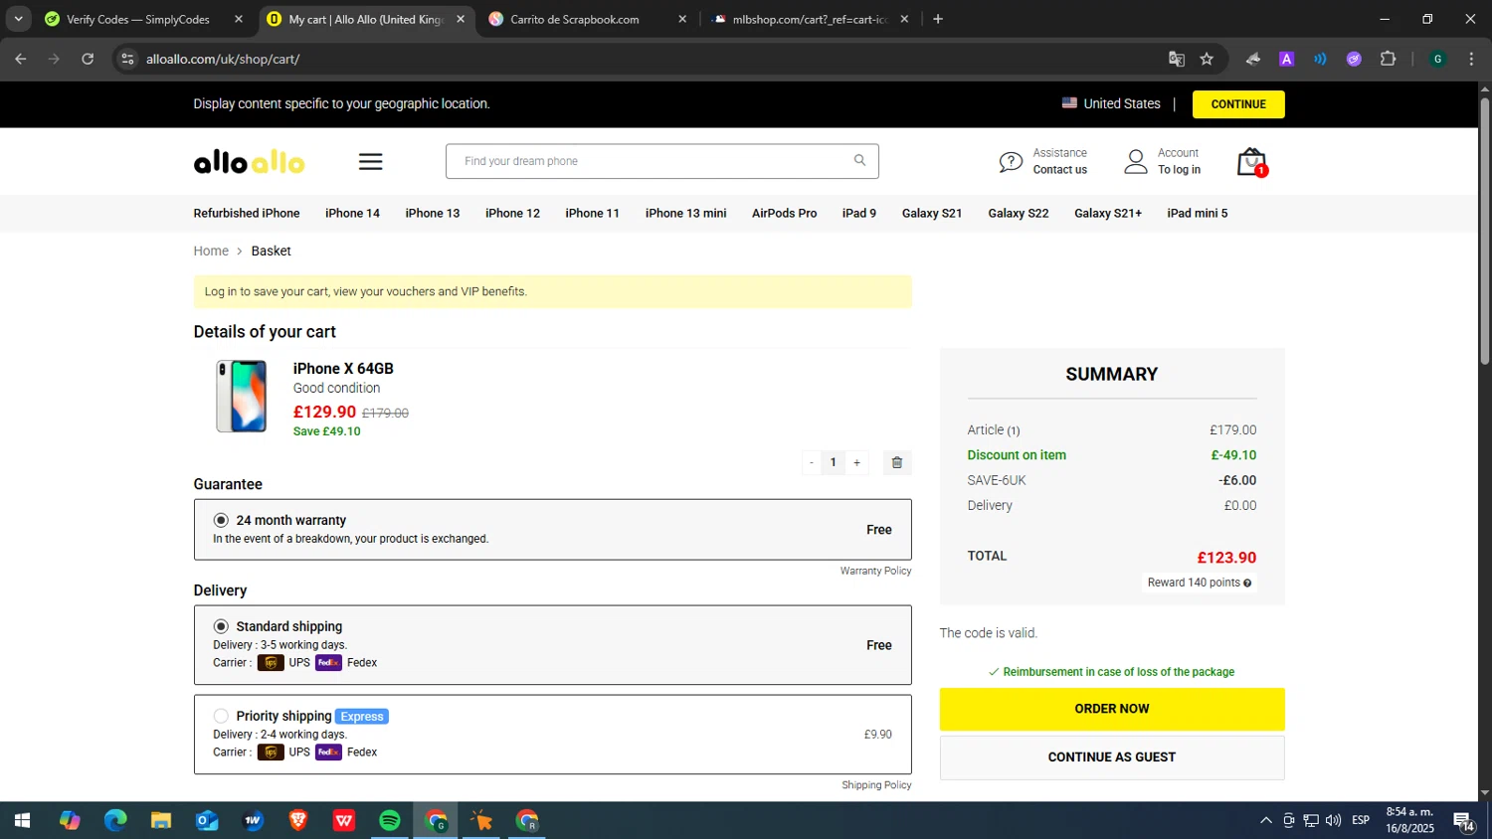
Task: Select the 24 month warranty option
Action: (x=221, y=520)
